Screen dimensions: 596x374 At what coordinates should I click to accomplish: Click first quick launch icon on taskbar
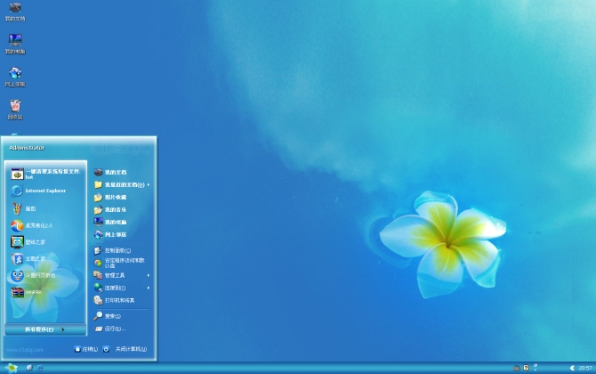click(29, 368)
